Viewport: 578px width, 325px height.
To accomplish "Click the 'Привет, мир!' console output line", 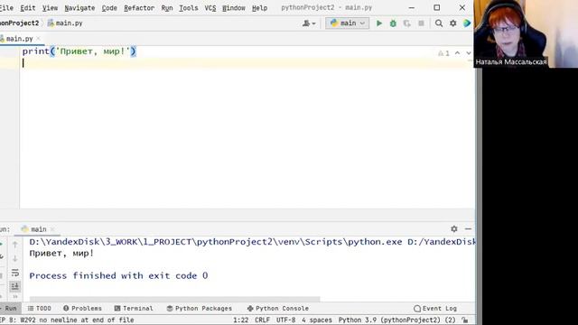I will point(61,254).
